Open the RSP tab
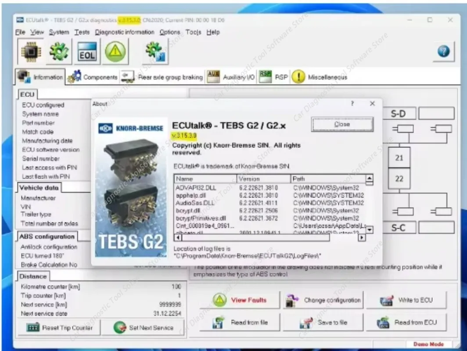The width and height of the screenshot is (467, 351). click(x=274, y=77)
